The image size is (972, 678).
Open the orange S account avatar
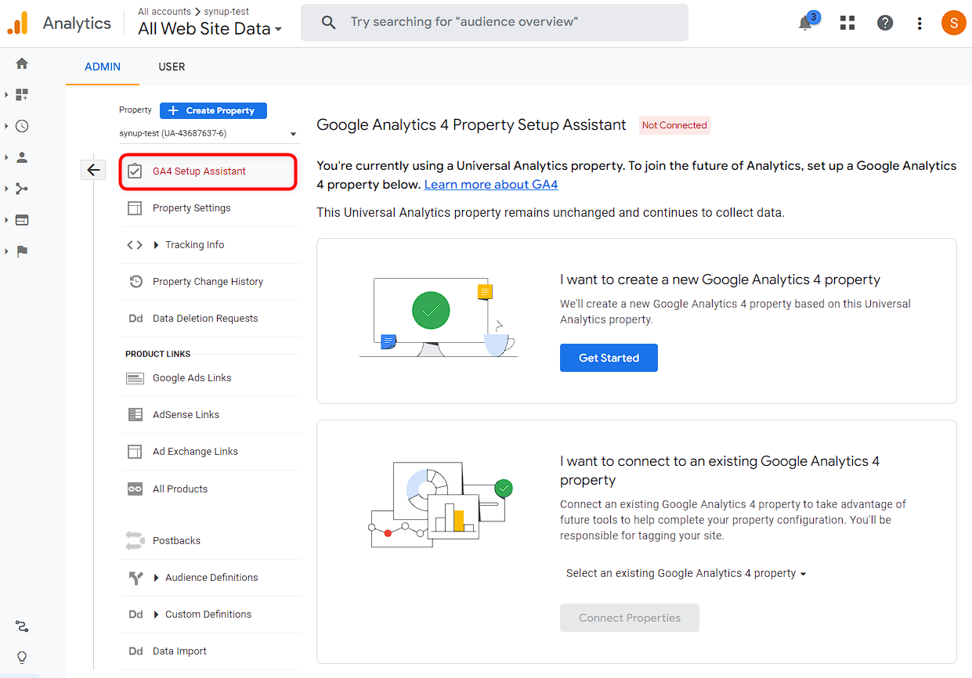pos(953,23)
